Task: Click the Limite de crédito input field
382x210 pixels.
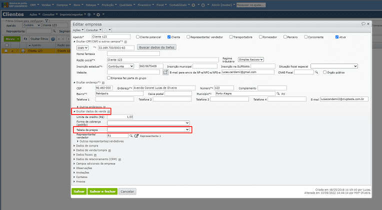Action: pyautogui.click(x=120, y=117)
